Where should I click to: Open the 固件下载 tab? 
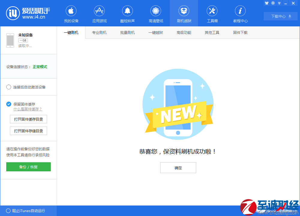pyautogui.click(x=240, y=32)
